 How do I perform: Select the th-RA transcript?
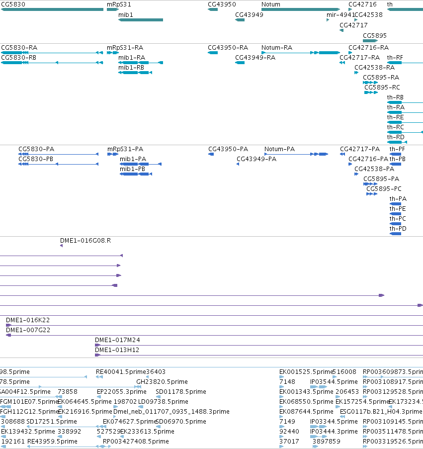pyautogui.click(x=405, y=112)
